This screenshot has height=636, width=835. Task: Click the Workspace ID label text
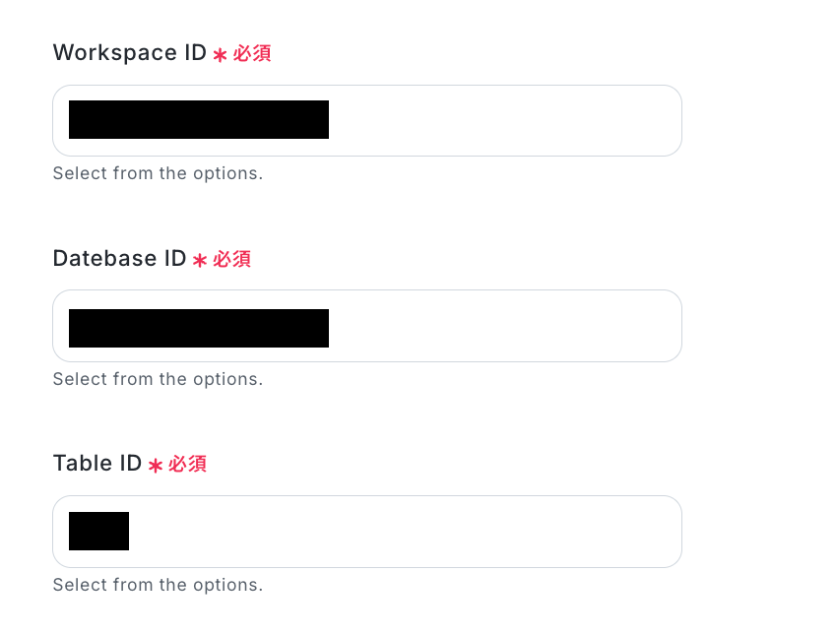[x=129, y=53]
